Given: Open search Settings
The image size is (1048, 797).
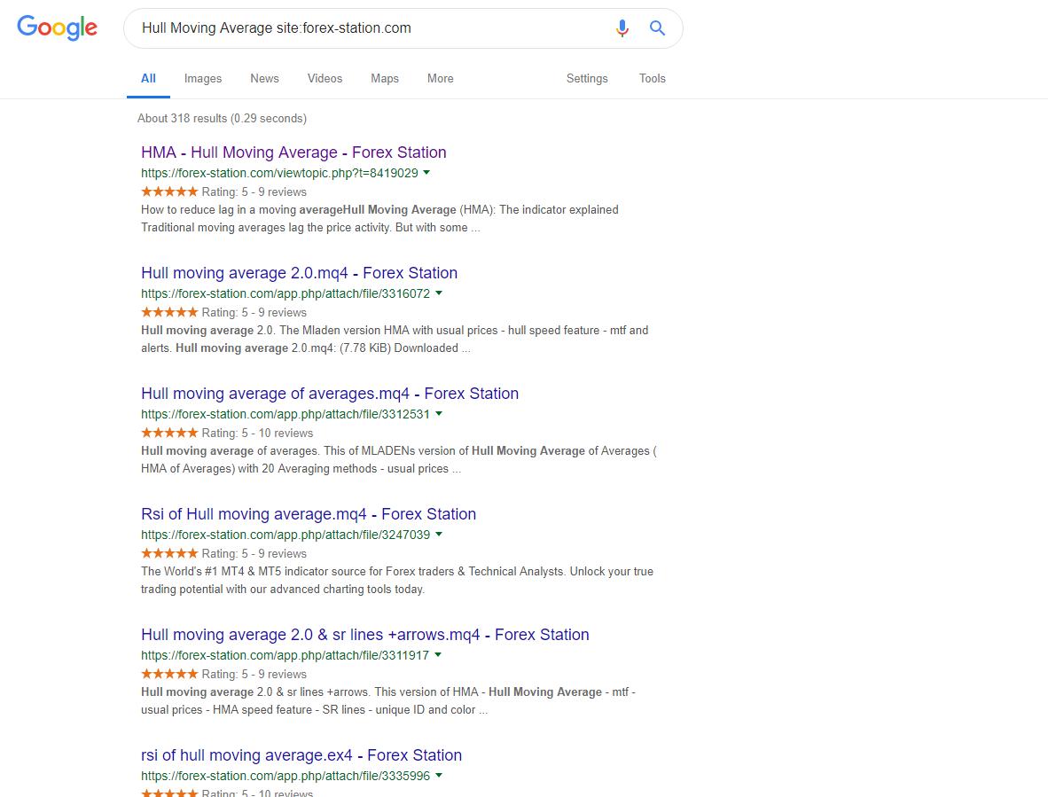Looking at the screenshot, I should [588, 78].
